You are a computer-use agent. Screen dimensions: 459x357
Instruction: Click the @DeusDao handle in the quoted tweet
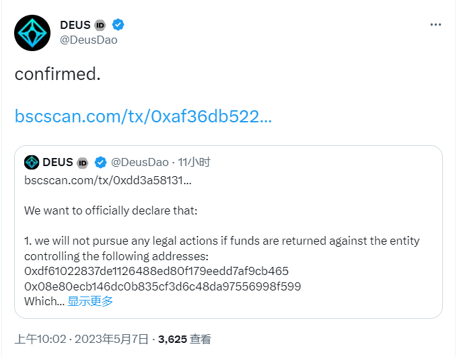tap(139, 163)
